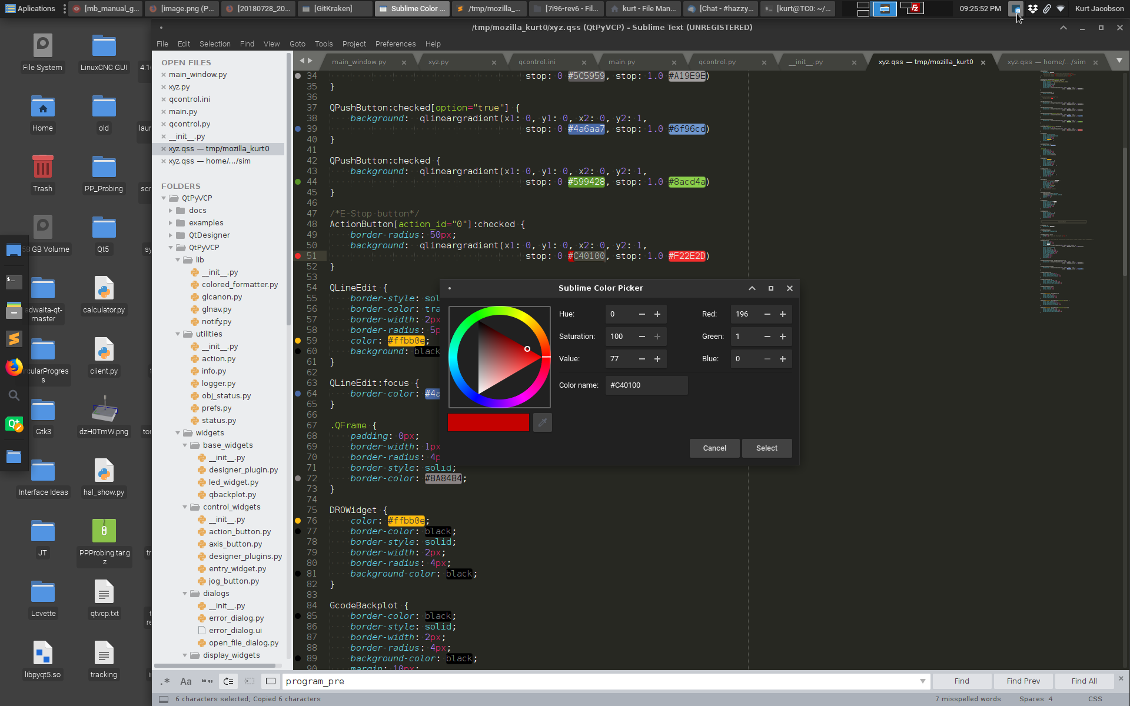The height and width of the screenshot is (706, 1130).
Task: Click the Hue number input field
Action: point(620,314)
